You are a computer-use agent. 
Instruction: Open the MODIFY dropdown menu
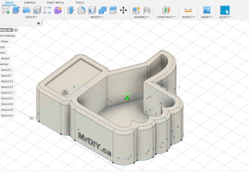pyautogui.click(x=96, y=17)
